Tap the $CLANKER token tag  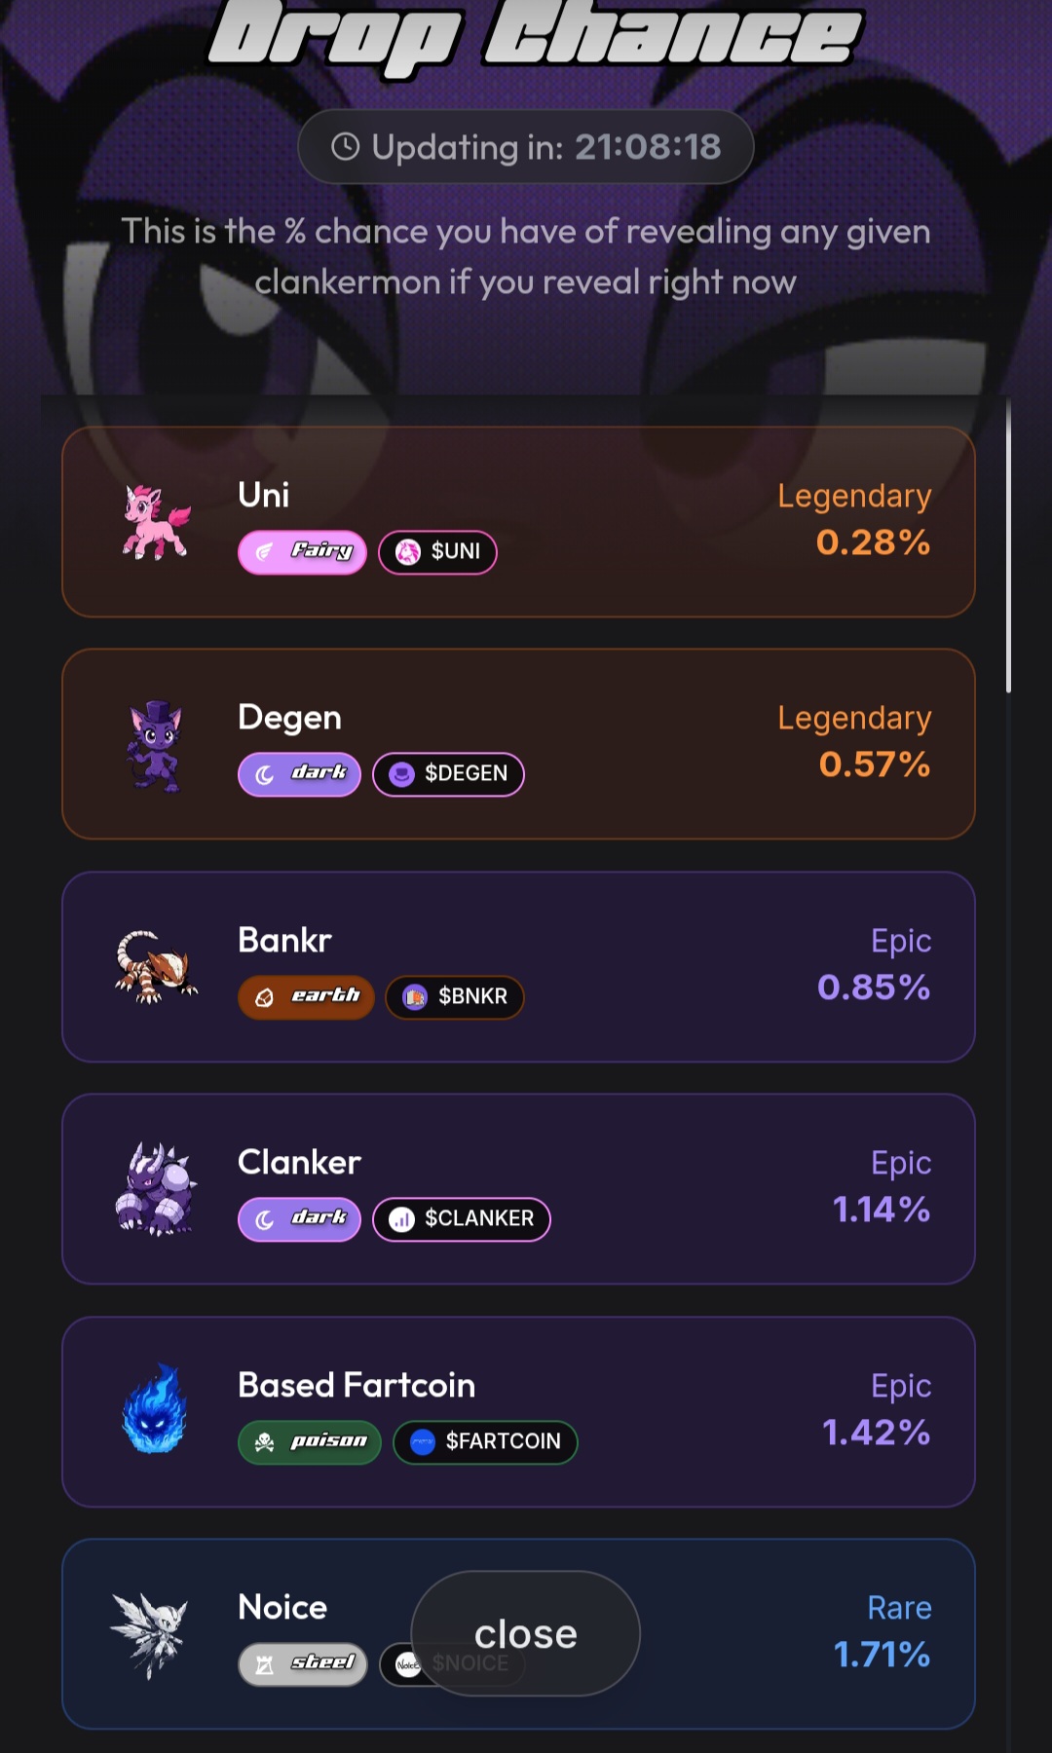[x=462, y=1218]
